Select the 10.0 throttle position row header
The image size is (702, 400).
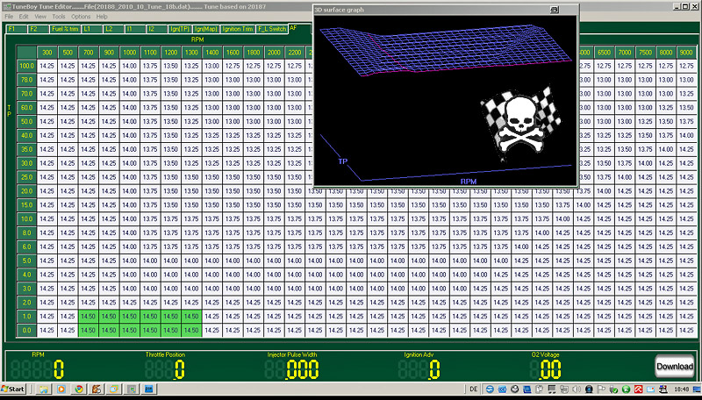click(26, 218)
